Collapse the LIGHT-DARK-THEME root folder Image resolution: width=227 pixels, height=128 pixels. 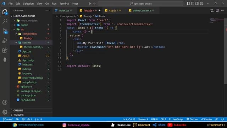coord(24,16)
